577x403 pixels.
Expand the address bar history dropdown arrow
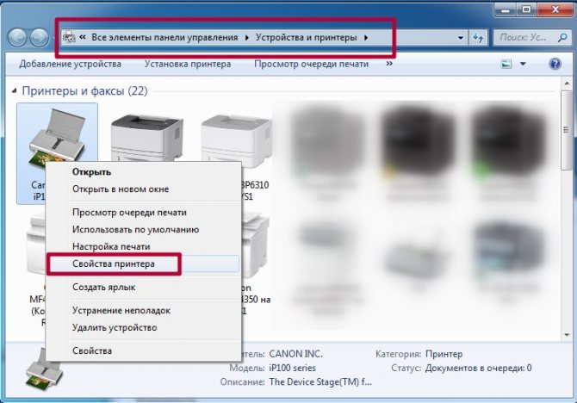point(459,38)
